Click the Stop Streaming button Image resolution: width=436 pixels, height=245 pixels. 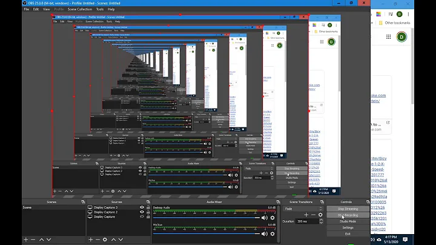pos(348,209)
